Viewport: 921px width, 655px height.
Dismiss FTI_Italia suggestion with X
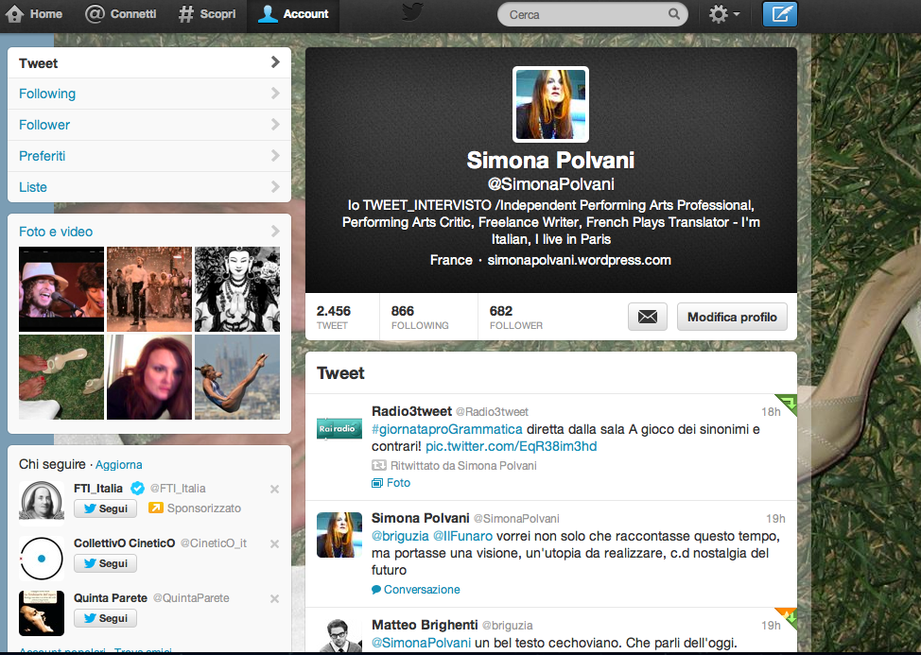point(274,489)
